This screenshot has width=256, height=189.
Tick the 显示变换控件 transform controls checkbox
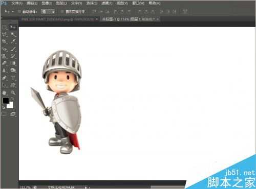click(62, 12)
